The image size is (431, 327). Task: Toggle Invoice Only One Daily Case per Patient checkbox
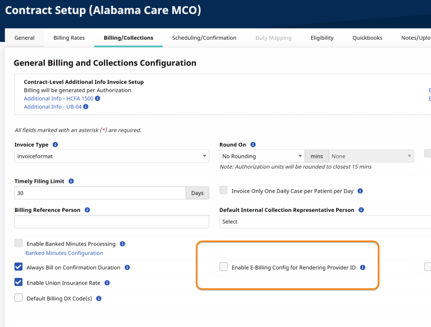tap(223, 190)
